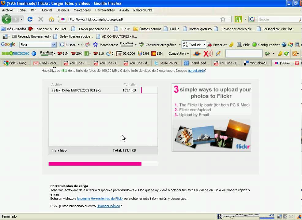
Task: Click the Google search box at top right
Action: (278, 20)
